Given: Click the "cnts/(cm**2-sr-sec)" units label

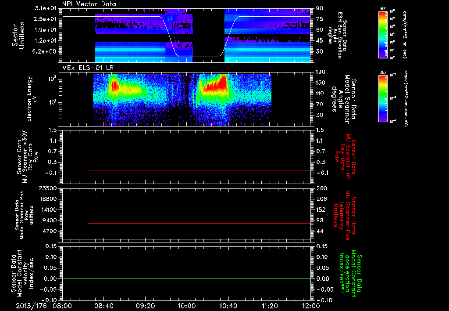Looking at the screenshot, I should click(405, 34).
